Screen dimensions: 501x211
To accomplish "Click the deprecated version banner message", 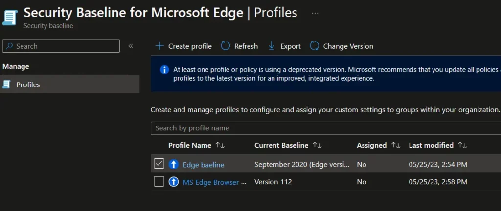I will [x=337, y=74].
